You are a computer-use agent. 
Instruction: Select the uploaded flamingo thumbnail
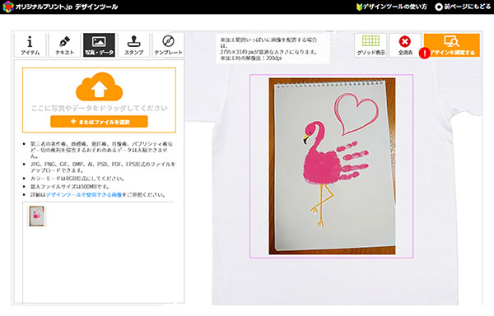[x=36, y=216]
